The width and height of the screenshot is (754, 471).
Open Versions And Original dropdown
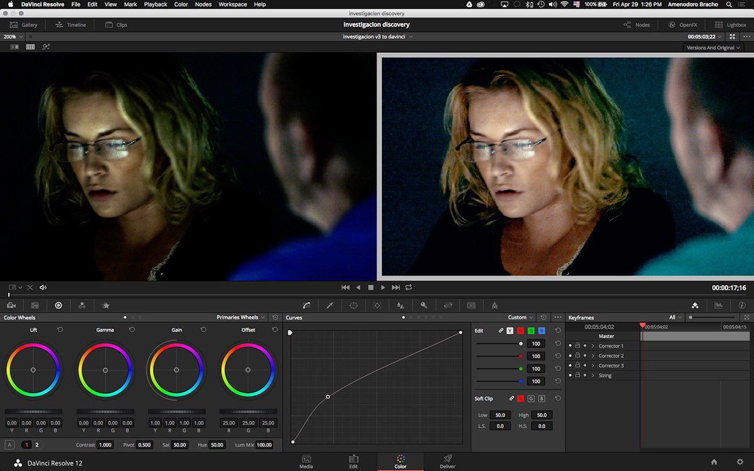tap(714, 48)
